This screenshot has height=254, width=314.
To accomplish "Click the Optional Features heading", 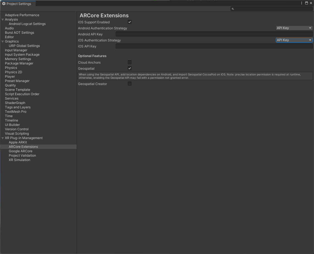I will coord(92,56).
